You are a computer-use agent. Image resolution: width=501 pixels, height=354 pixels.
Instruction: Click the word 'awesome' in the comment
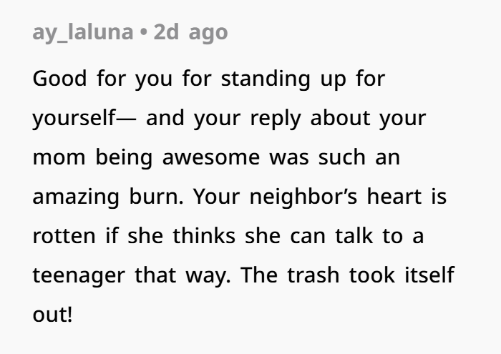point(211,157)
